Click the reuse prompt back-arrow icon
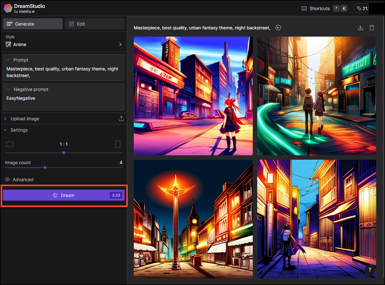This screenshot has width=385, height=285. [278, 28]
